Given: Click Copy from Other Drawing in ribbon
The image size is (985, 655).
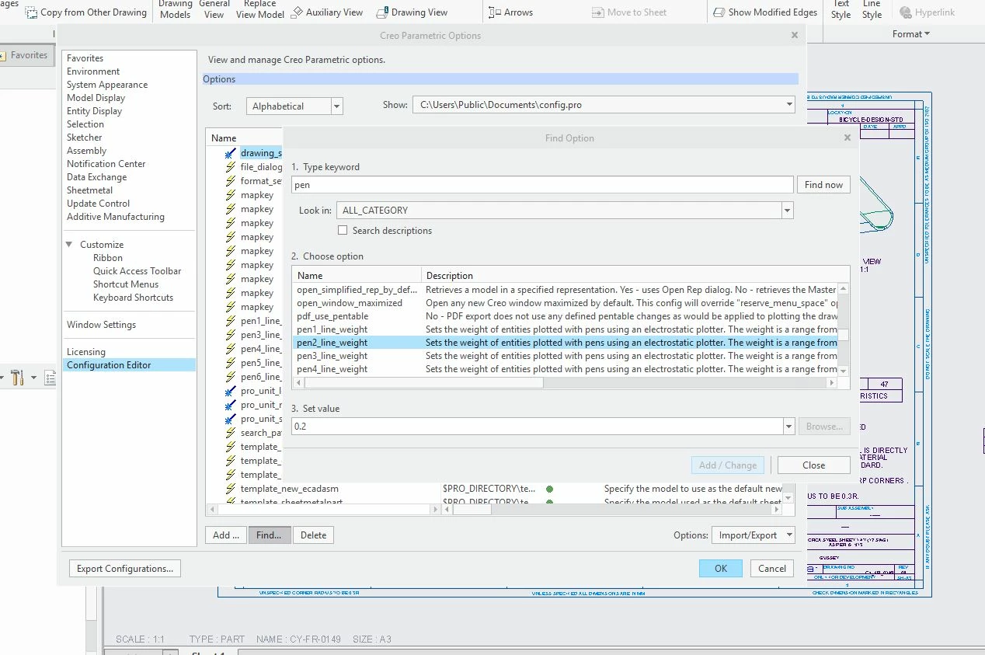Looking at the screenshot, I should 86,12.
